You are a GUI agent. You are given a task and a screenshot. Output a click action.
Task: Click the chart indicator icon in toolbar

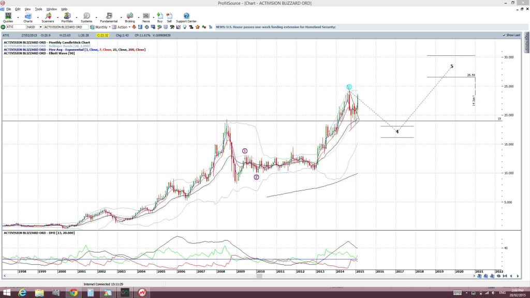(x=179, y=27)
